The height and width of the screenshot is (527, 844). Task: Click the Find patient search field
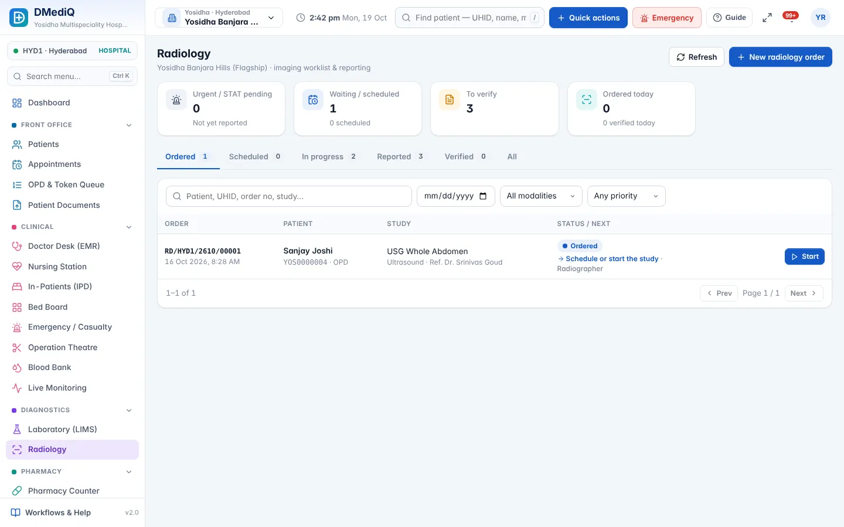click(x=470, y=18)
